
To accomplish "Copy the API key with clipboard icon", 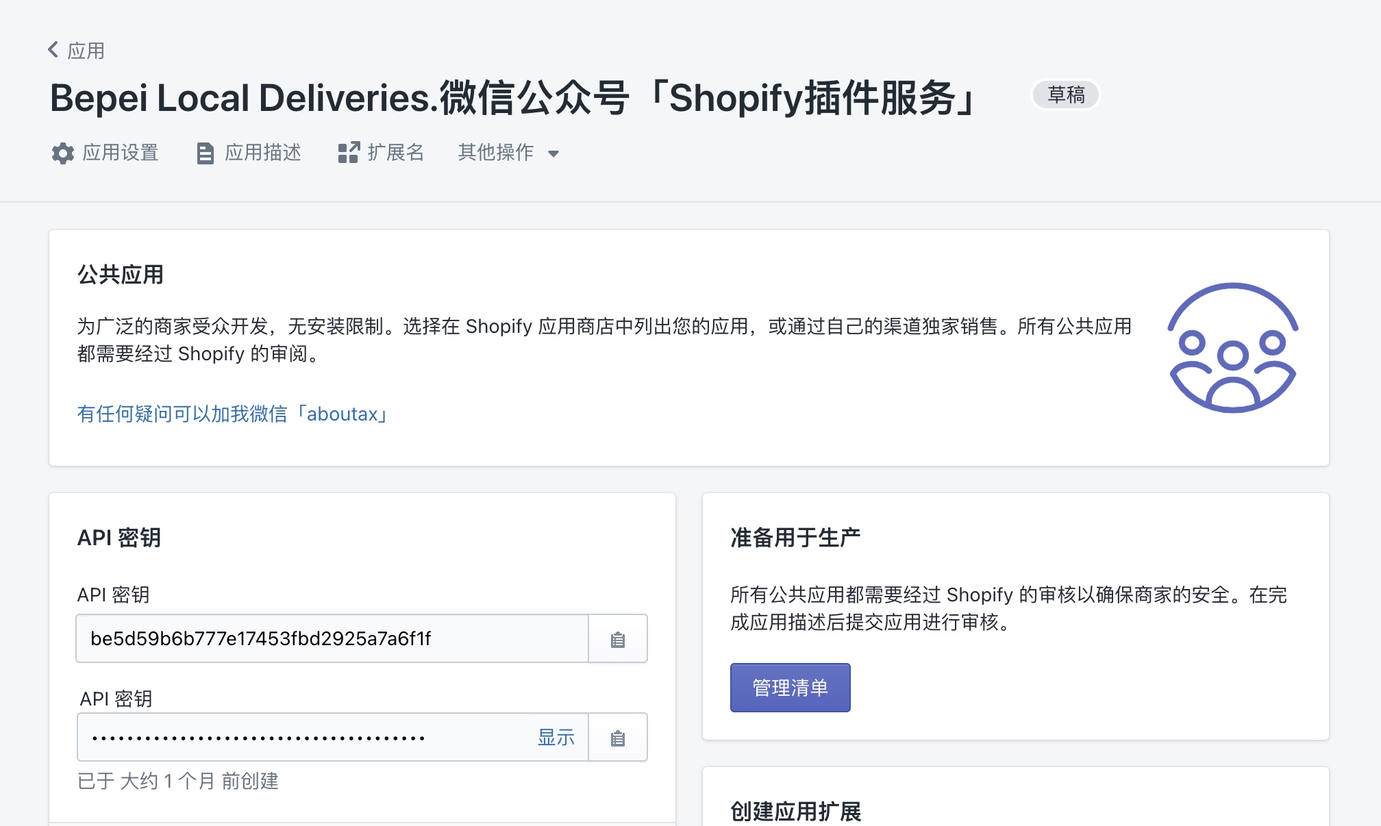I will point(618,639).
